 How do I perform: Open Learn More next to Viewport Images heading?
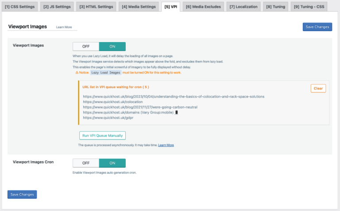click(64, 27)
